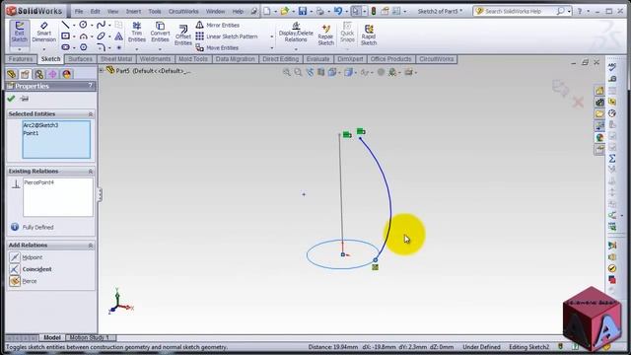This screenshot has width=631, height=355.
Task: Open dropdown under Display/Delete Relations
Action: click(x=296, y=49)
